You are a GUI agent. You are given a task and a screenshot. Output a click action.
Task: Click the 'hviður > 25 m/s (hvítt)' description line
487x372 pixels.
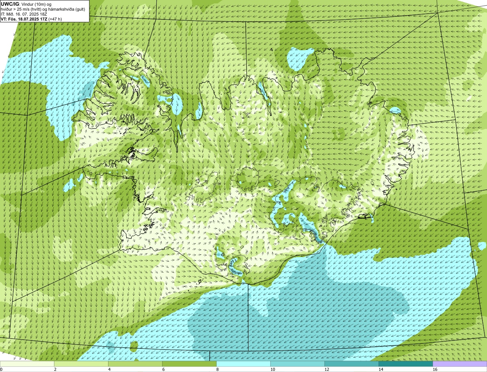tap(43, 9)
